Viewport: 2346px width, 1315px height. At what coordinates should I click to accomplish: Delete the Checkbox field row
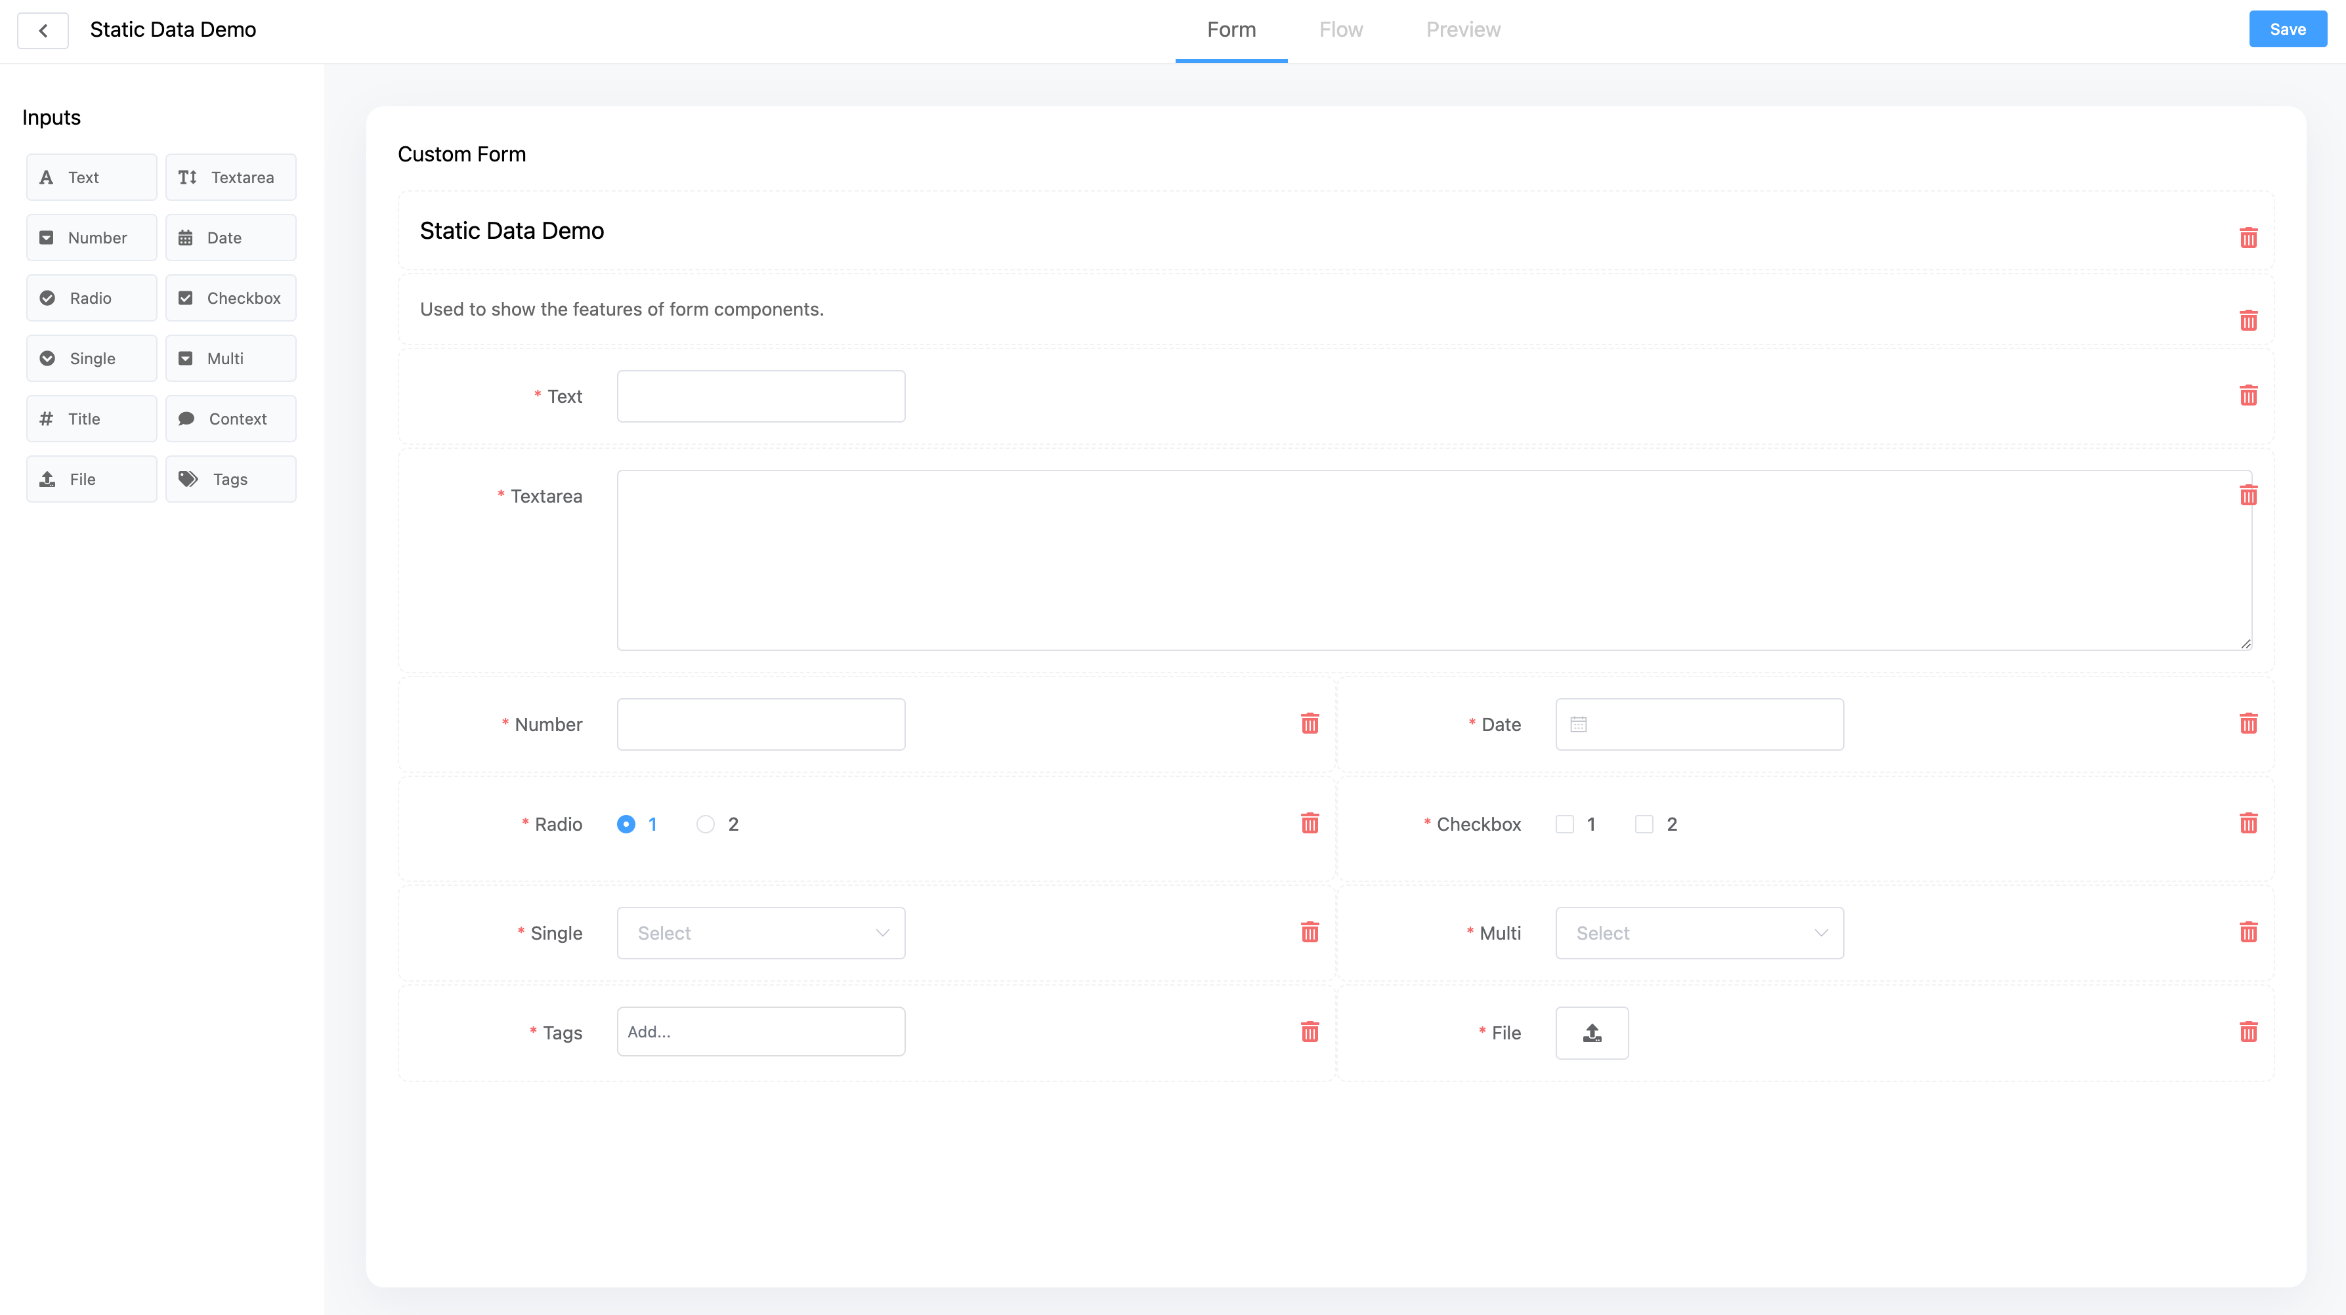pyautogui.click(x=2248, y=824)
